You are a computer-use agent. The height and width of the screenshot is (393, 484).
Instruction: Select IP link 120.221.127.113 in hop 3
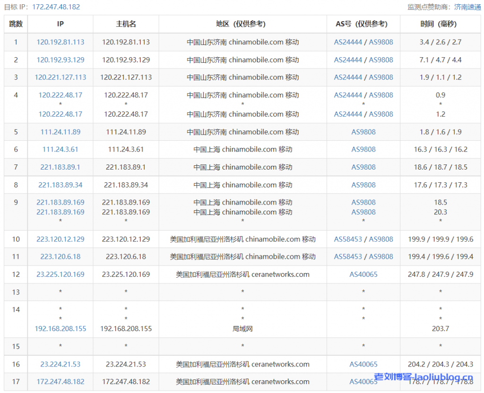pyautogui.click(x=60, y=77)
